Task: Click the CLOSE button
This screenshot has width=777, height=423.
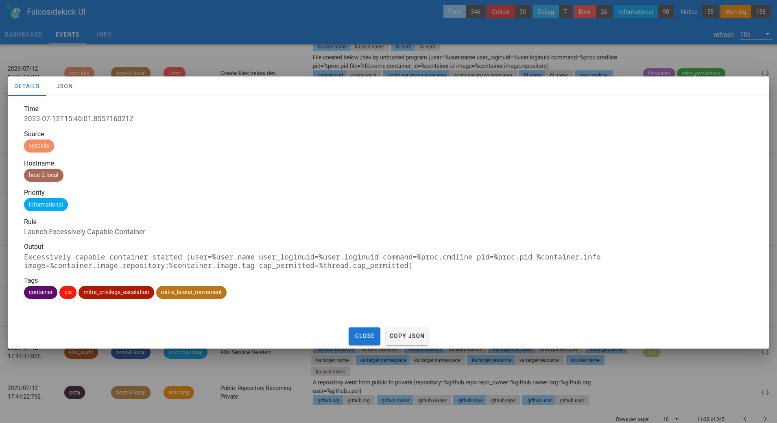Action: tap(364, 336)
